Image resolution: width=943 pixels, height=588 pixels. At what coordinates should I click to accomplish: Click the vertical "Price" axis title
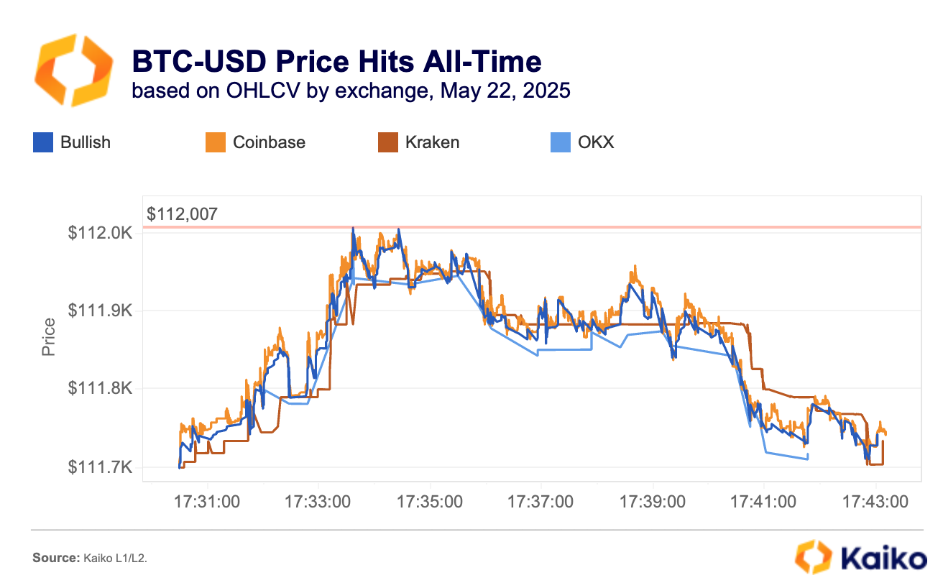click(49, 337)
